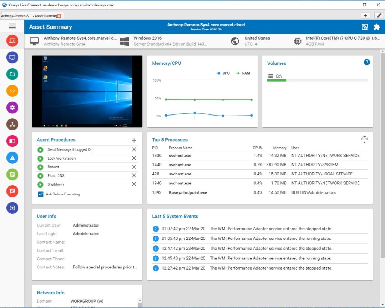
Task: Click the crossed-out square icon in the header
Action: coord(365,27)
